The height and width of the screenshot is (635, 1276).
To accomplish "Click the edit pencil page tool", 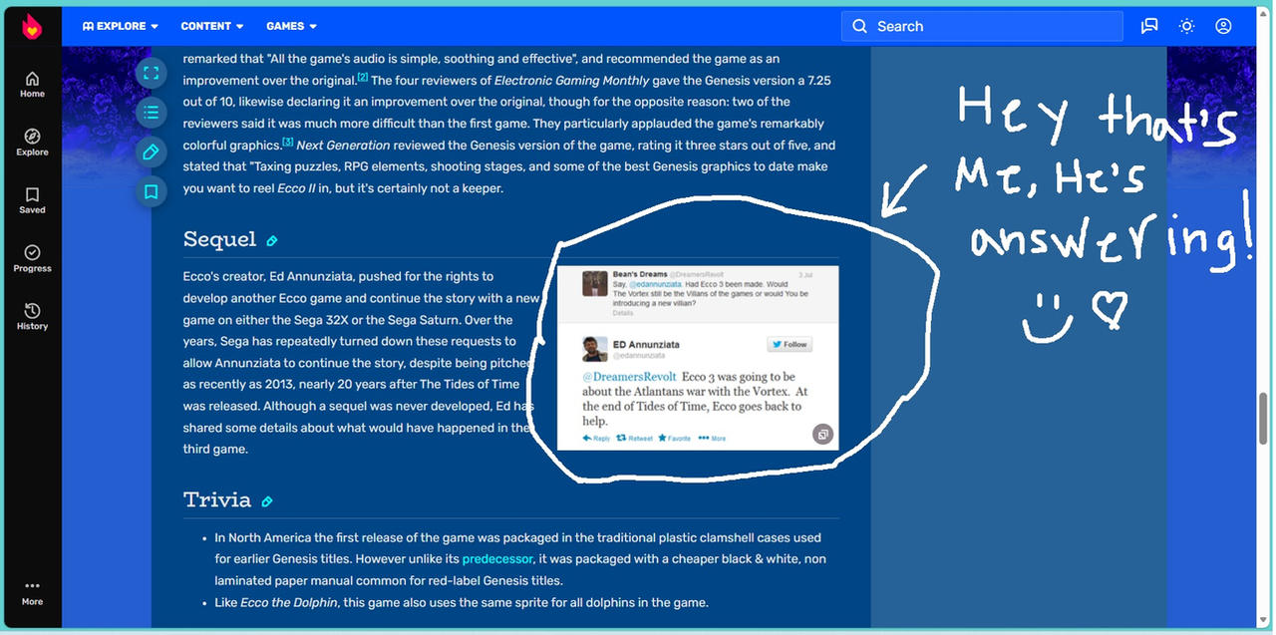I will (x=151, y=152).
